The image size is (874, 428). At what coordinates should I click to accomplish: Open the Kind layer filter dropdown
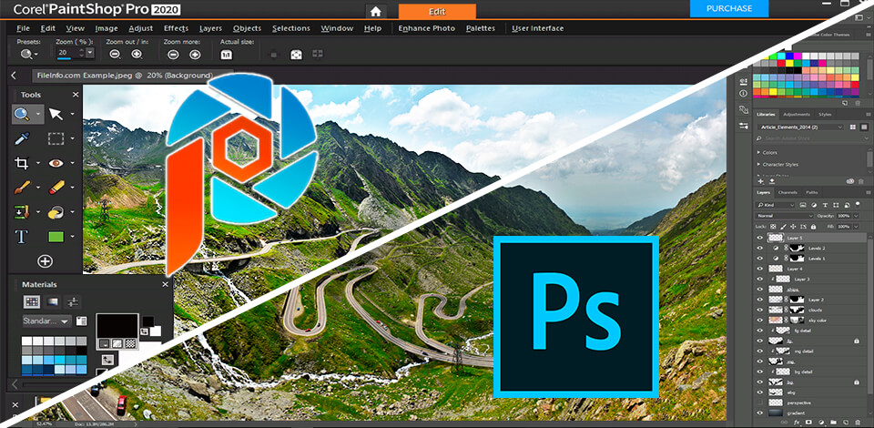tap(775, 205)
